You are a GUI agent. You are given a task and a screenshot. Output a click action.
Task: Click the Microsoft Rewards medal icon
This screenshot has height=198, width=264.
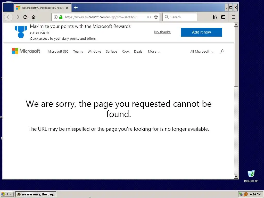click(21, 32)
